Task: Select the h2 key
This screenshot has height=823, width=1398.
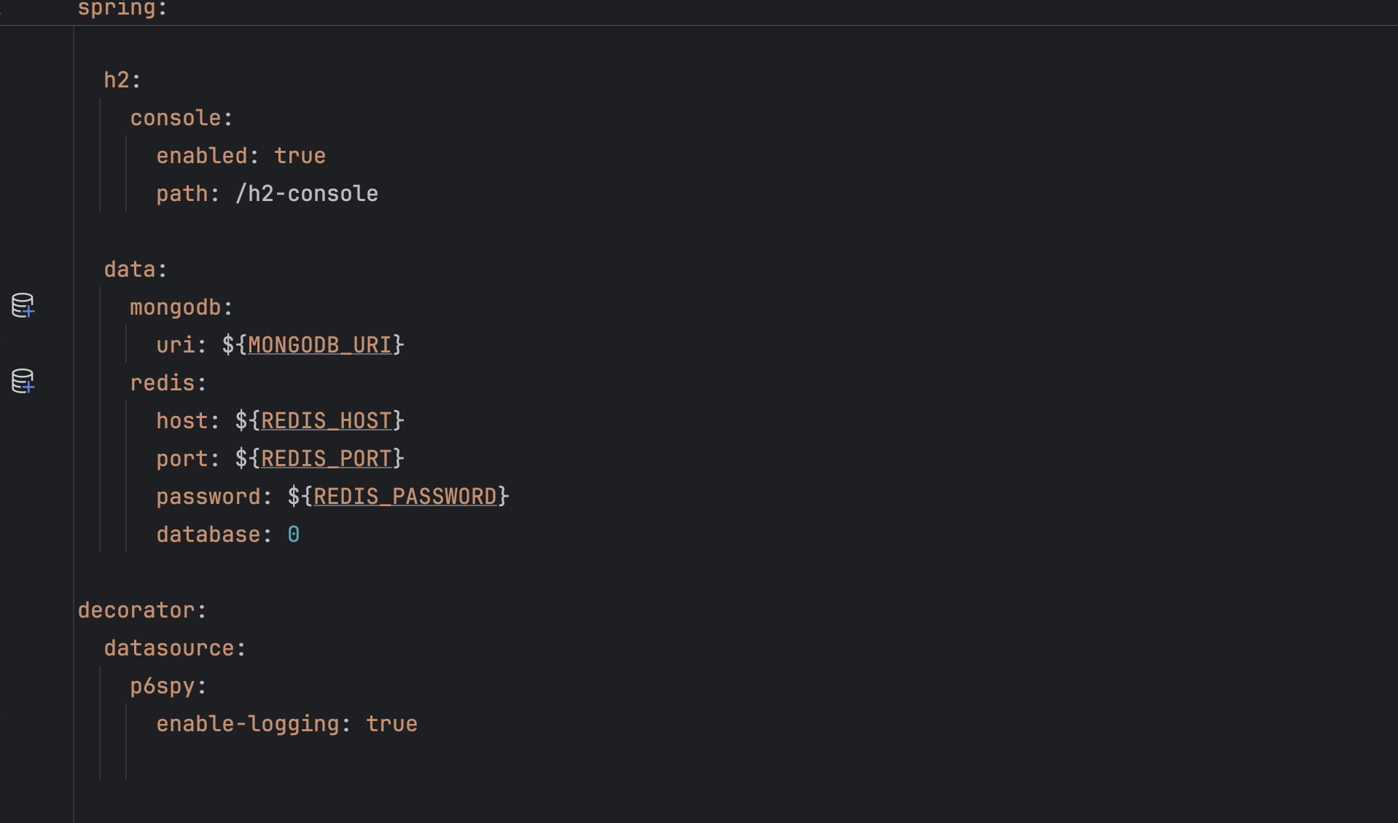Action: [x=117, y=79]
